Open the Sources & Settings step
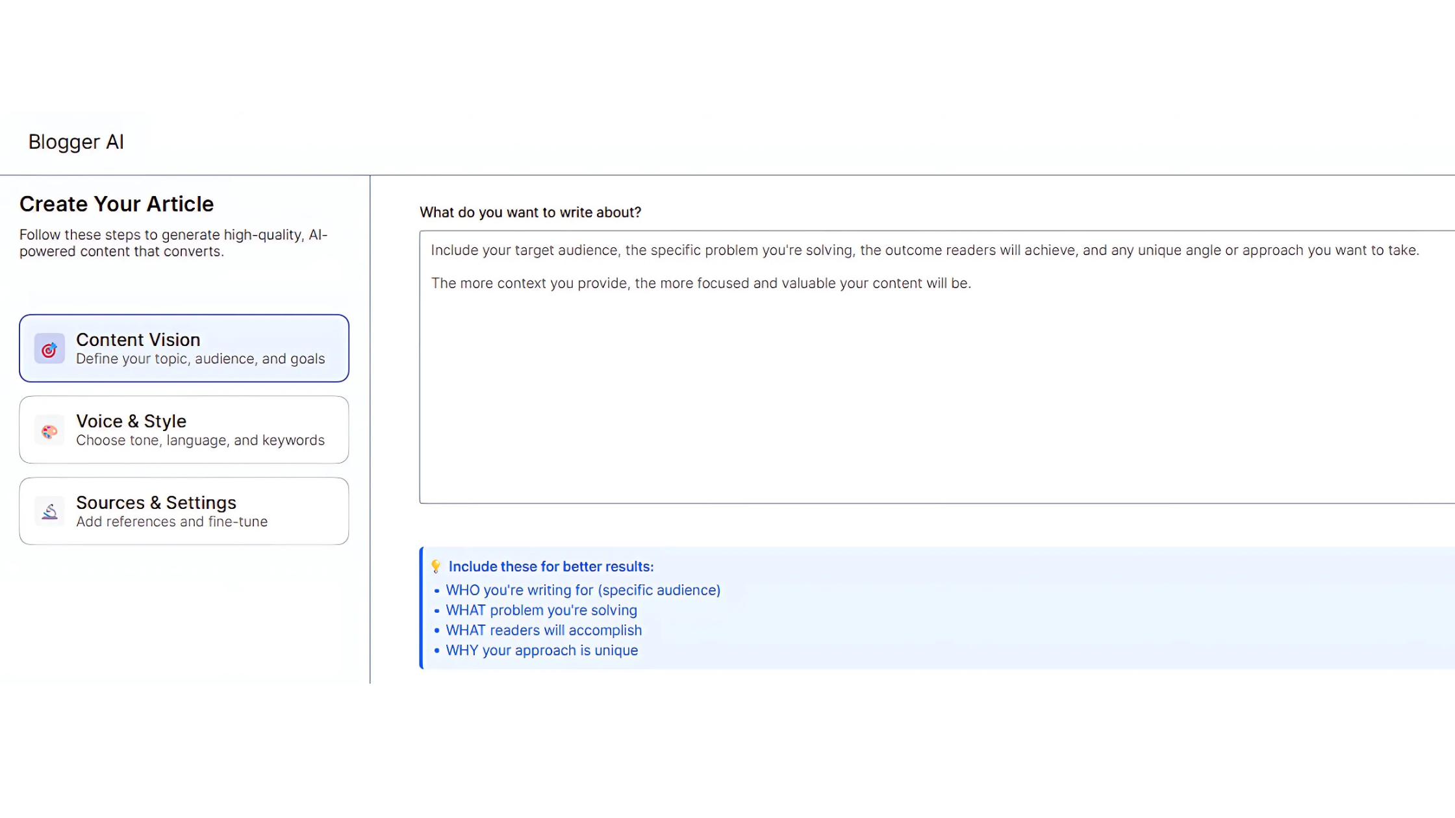Image resolution: width=1455 pixels, height=818 pixels. coord(184,512)
